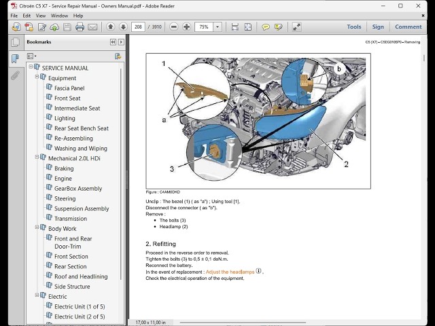Click the page number input field
Screen dimensions: 435x326
[x=138, y=27]
